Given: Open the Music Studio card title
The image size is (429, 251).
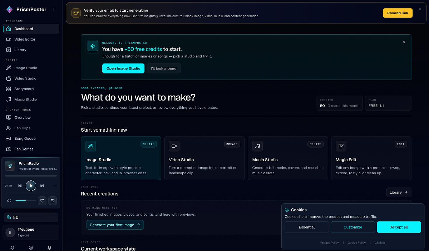Looking at the screenshot, I should tap(265, 160).
